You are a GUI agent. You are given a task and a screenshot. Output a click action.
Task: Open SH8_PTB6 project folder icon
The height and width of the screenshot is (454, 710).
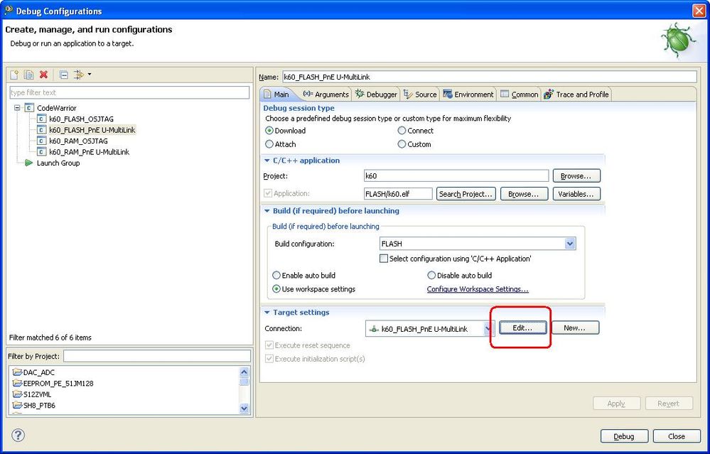click(x=17, y=405)
